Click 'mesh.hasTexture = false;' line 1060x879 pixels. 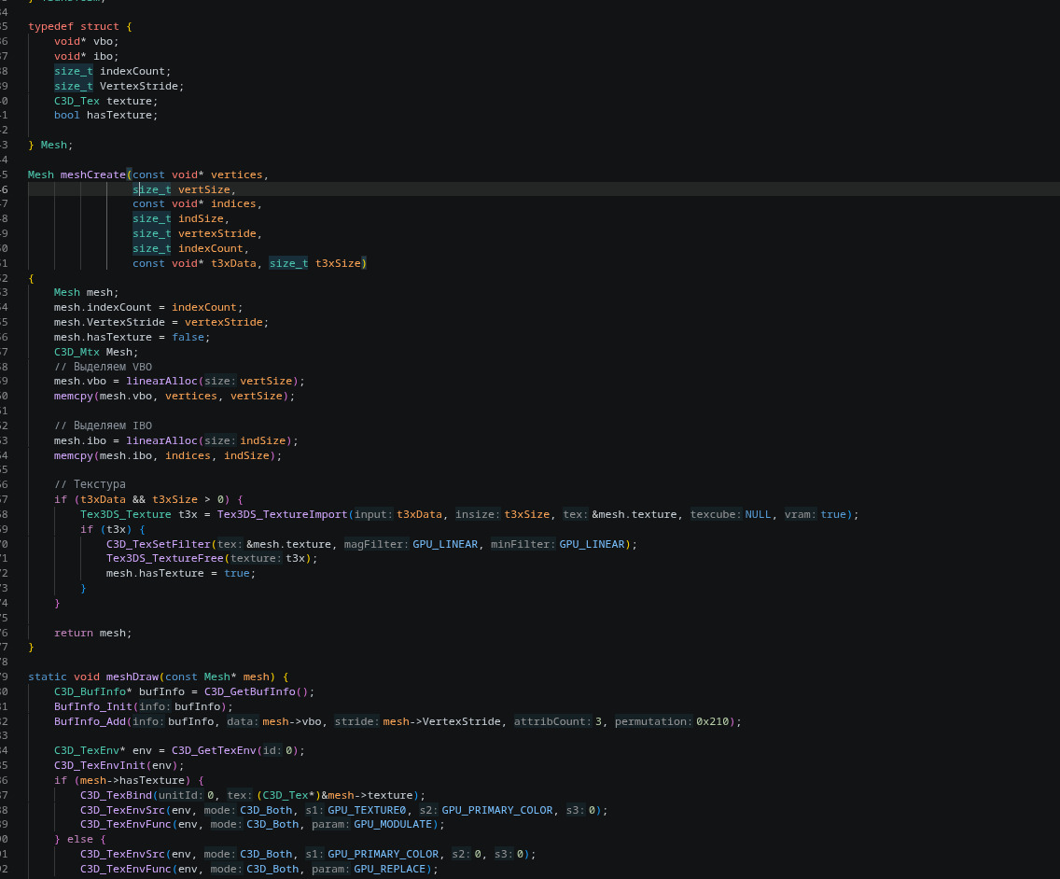click(132, 337)
